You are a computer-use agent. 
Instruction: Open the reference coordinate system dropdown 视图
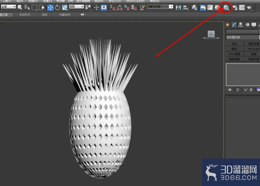(76, 7)
